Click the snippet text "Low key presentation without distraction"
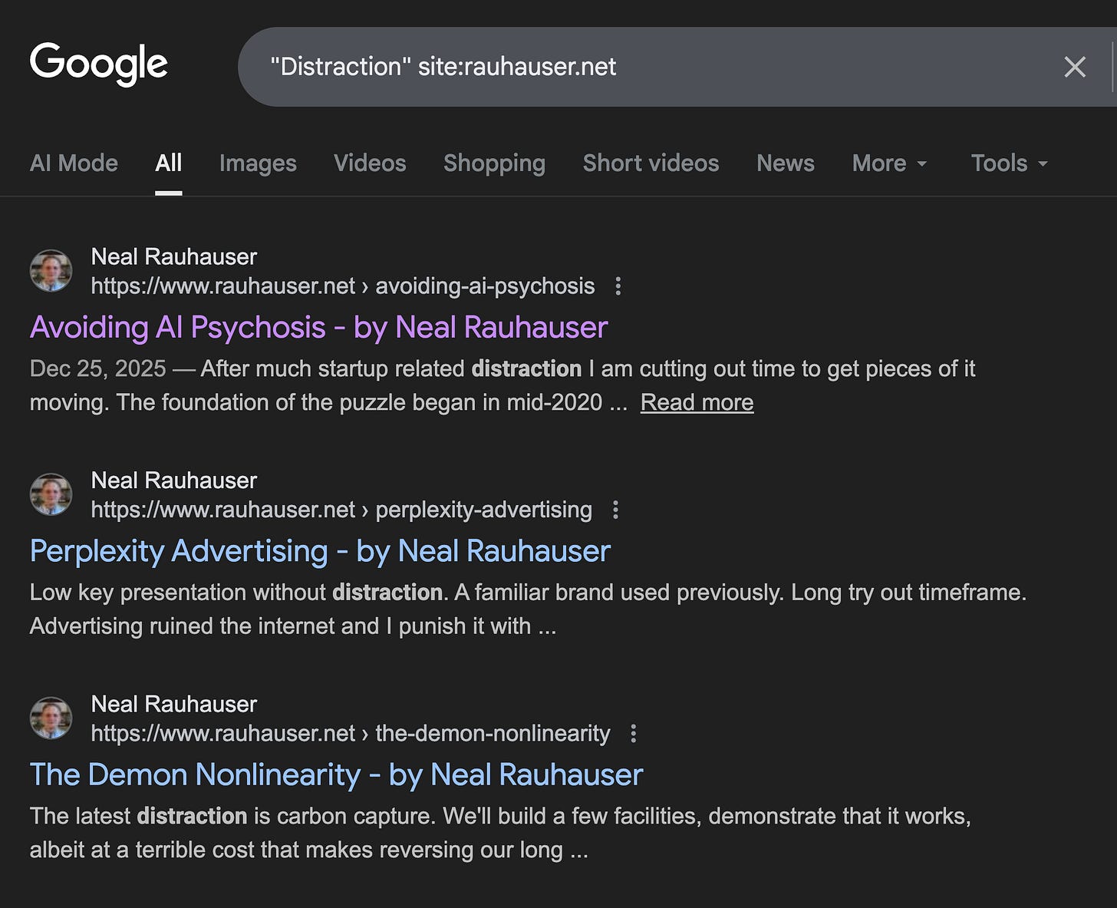This screenshot has width=1117, height=908. 236,593
